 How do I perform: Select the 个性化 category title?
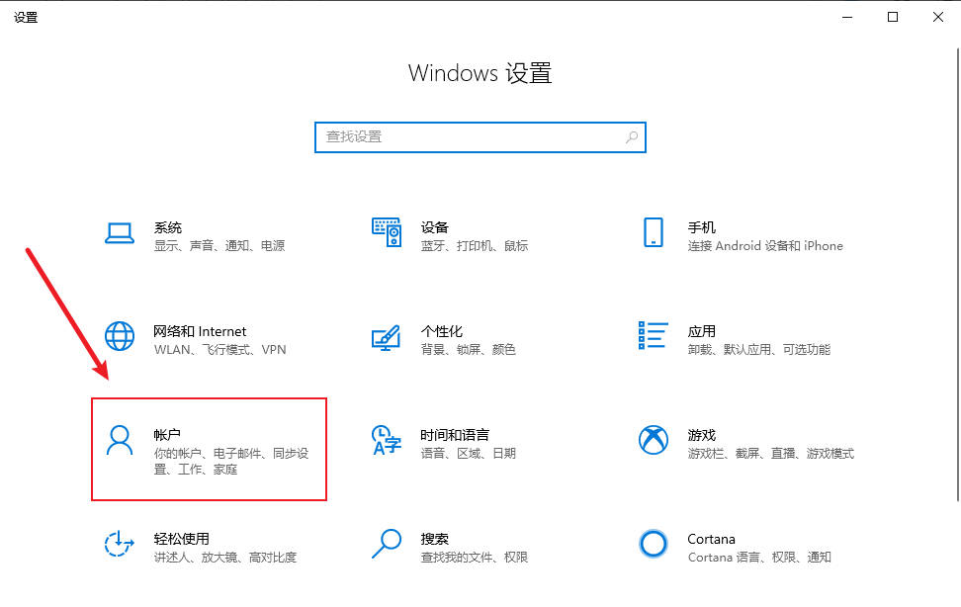click(x=442, y=332)
